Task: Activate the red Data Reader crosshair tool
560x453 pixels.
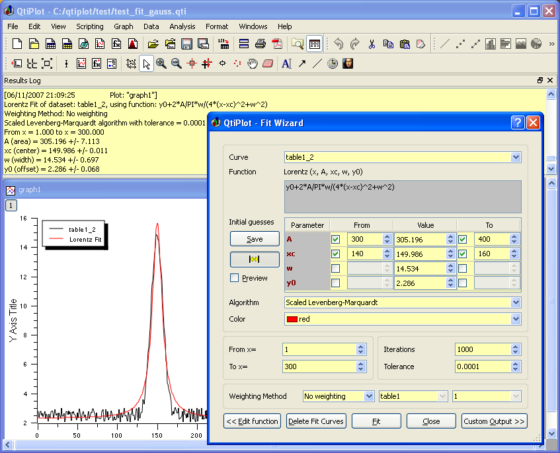Action: click(192, 64)
